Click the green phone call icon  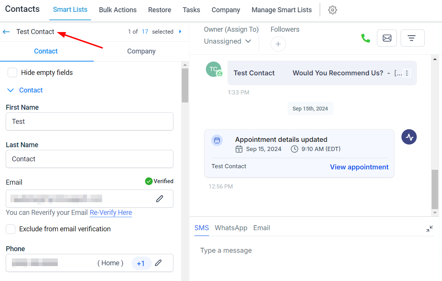coord(365,38)
